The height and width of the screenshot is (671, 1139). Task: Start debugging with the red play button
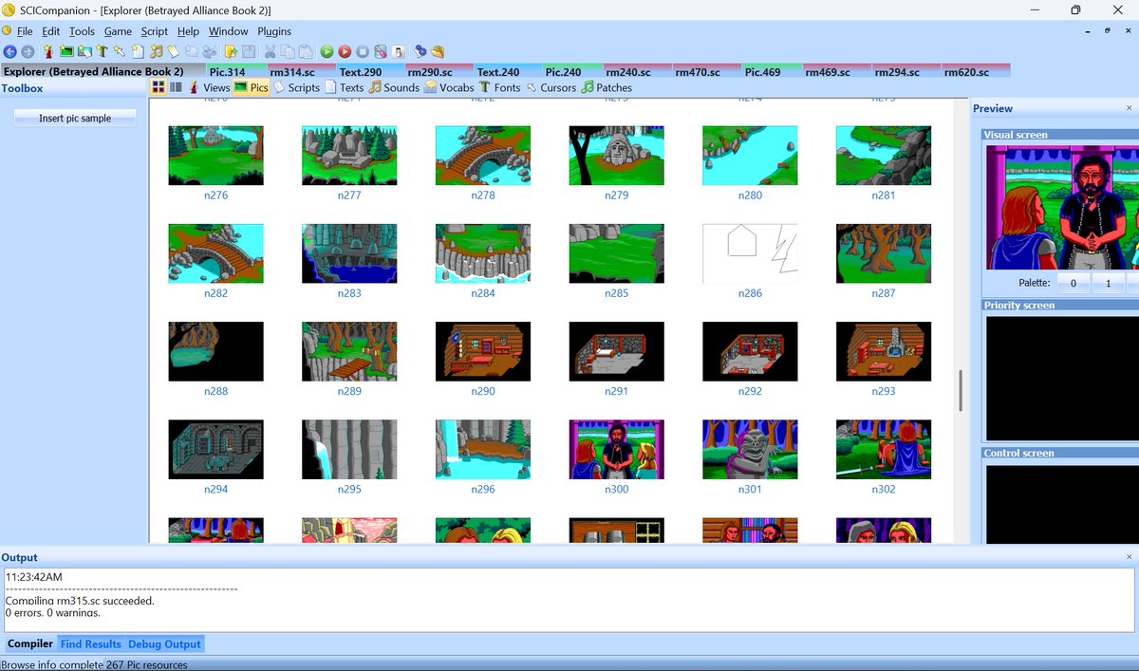tap(345, 51)
